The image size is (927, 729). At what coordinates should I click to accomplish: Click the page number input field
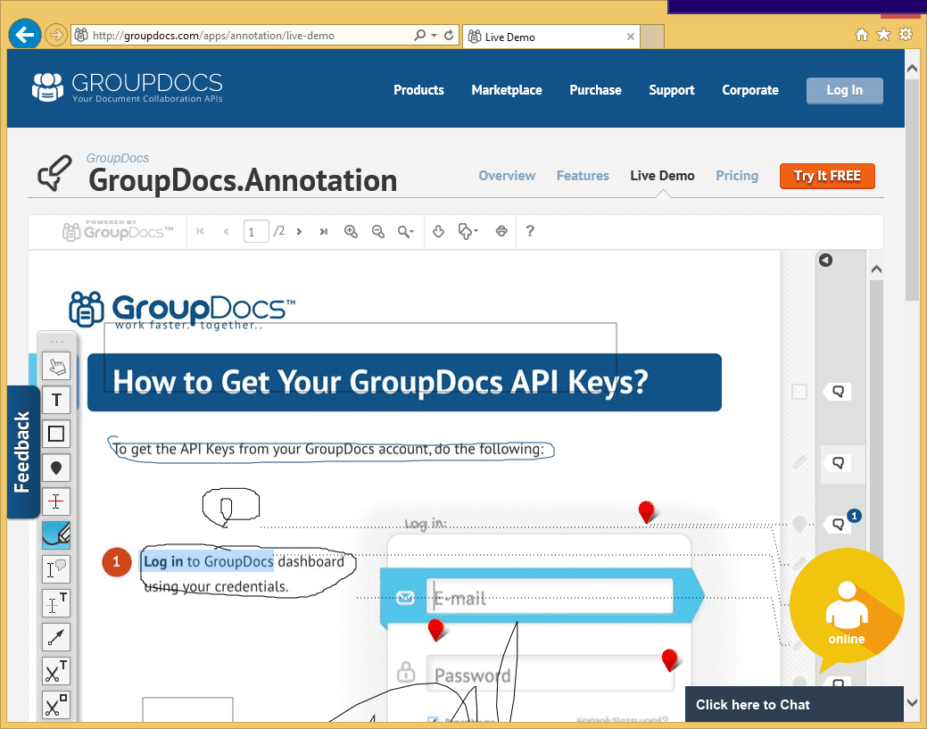point(256,231)
